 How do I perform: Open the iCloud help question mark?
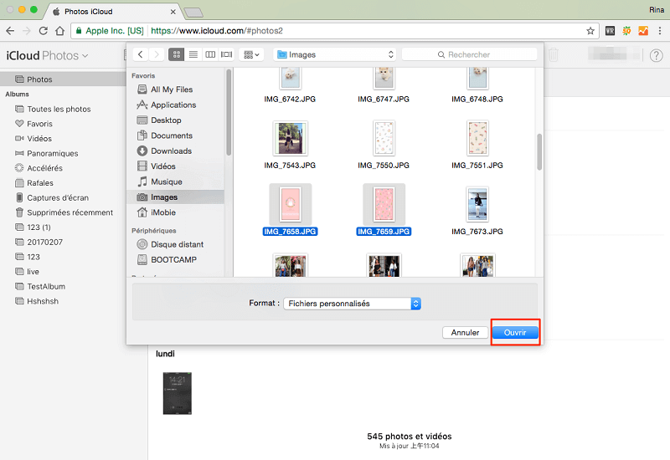(656, 55)
